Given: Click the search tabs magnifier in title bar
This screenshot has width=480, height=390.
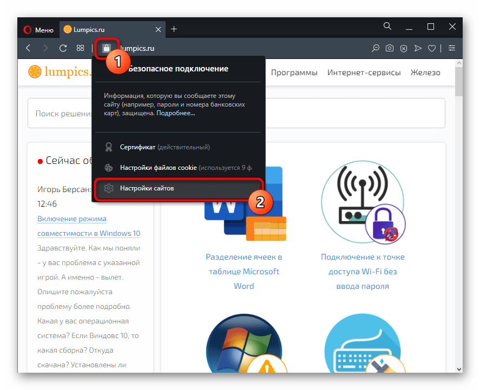Looking at the screenshot, I should (x=387, y=27).
